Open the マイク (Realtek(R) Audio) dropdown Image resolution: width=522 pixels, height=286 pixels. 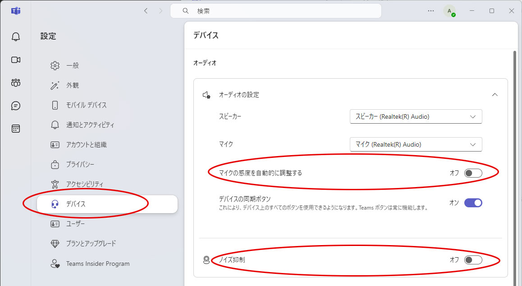[x=415, y=144]
